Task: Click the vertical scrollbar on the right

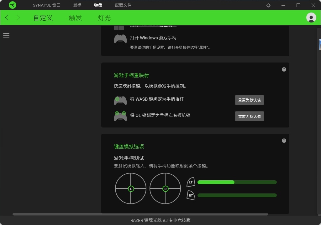Action: [319, 120]
